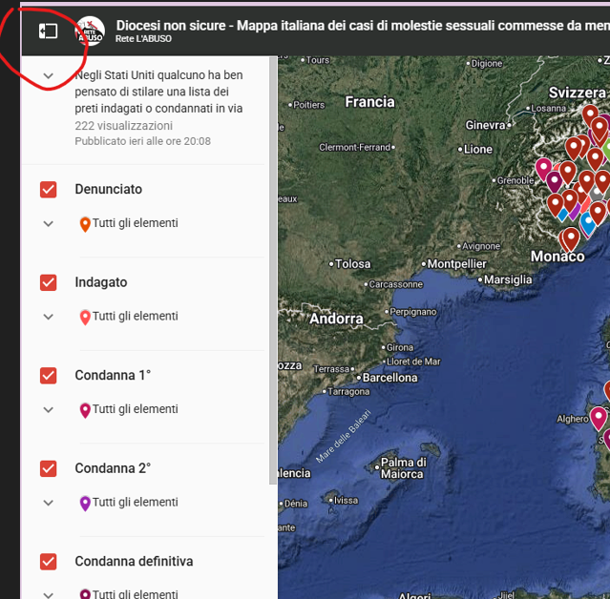Click the red map pin above Monaco

[x=571, y=238]
